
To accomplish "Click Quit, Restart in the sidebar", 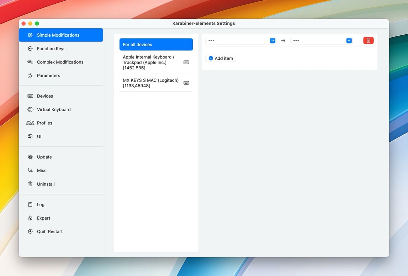I will pos(50,232).
